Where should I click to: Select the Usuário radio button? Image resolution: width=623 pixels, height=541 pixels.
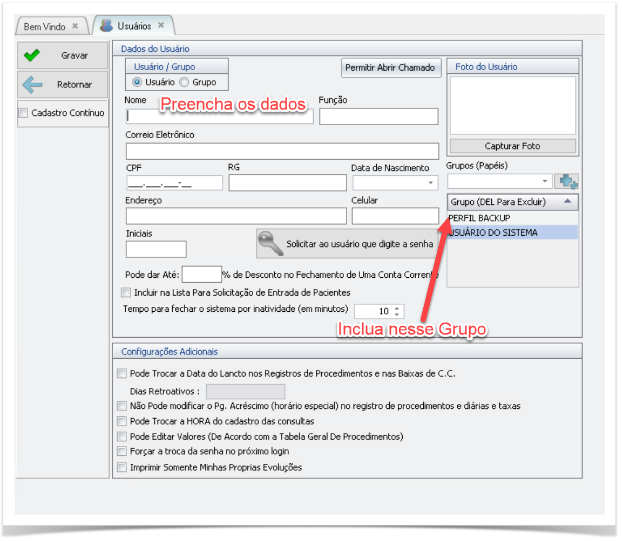tap(137, 83)
